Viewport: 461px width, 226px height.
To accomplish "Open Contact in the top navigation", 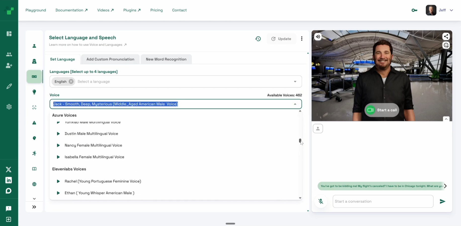I will point(179,10).
